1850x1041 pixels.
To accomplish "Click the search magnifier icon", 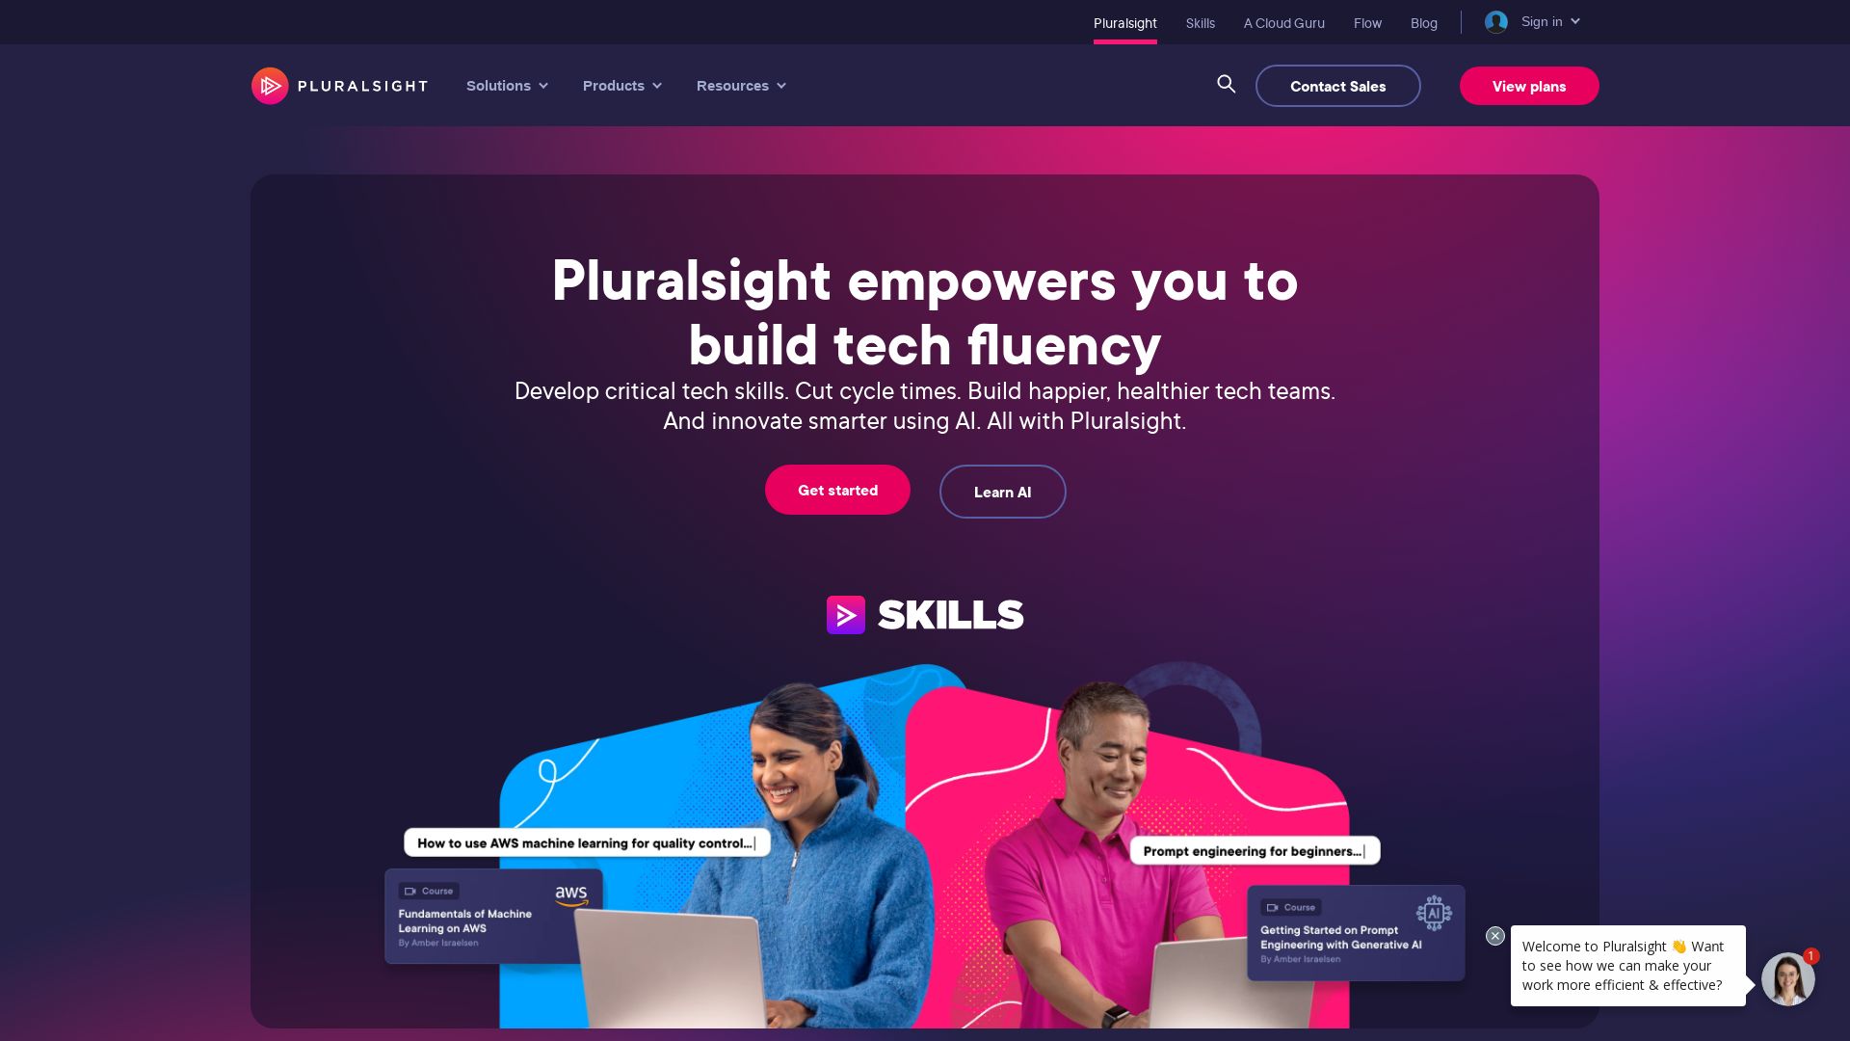I will [x=1227, y=83].
